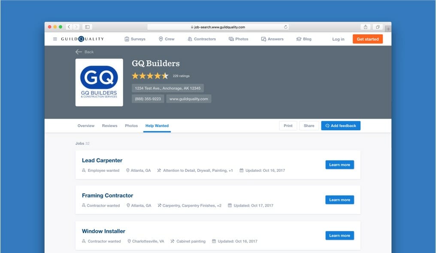Learn more about Framing Contractor

[x=339, y=200]
